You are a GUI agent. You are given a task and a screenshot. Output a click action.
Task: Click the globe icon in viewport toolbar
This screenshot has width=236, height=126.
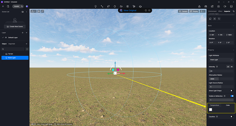(39, 11)
